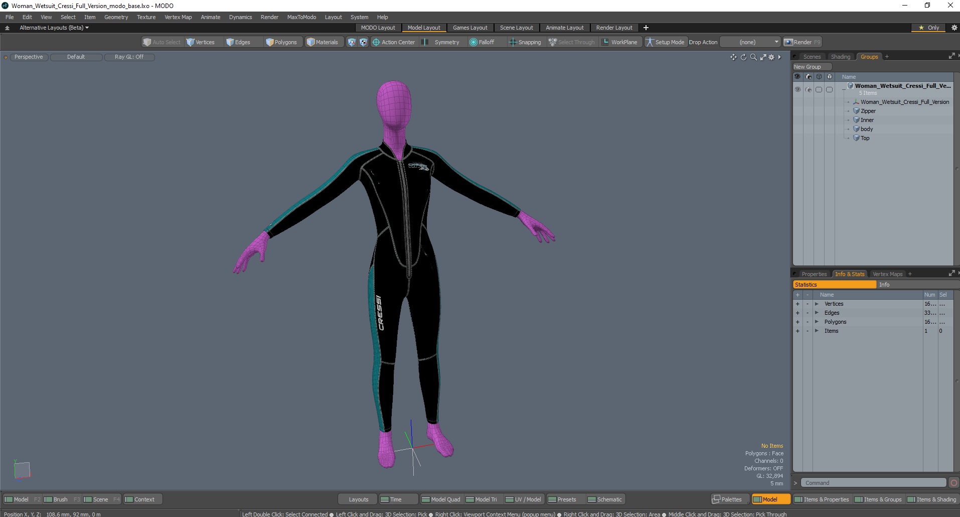Maximize the Info & Stats panel
This screenshot has height=517, width=960.
point(951,274)
